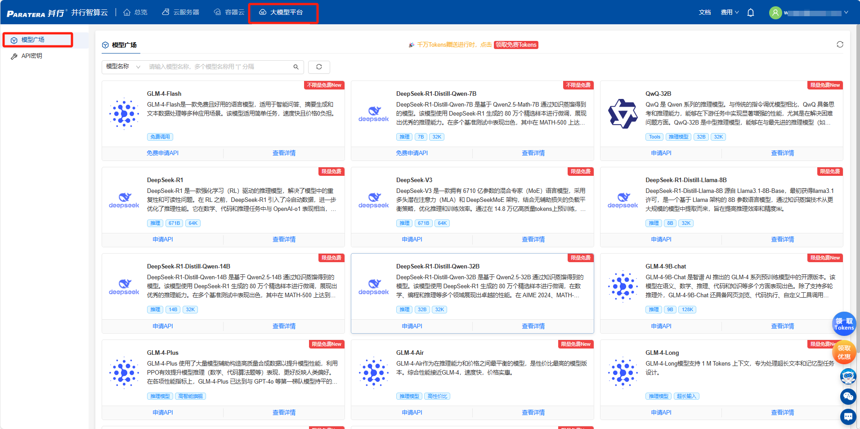Screen dimensions: 860x429
Task: Click the 128K tag on GLM-4-9B-chat
Action: click(687, 309)
